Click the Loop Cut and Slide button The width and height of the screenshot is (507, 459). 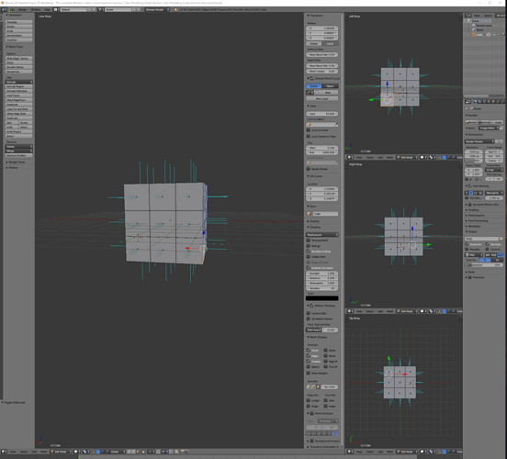[18, 109]
